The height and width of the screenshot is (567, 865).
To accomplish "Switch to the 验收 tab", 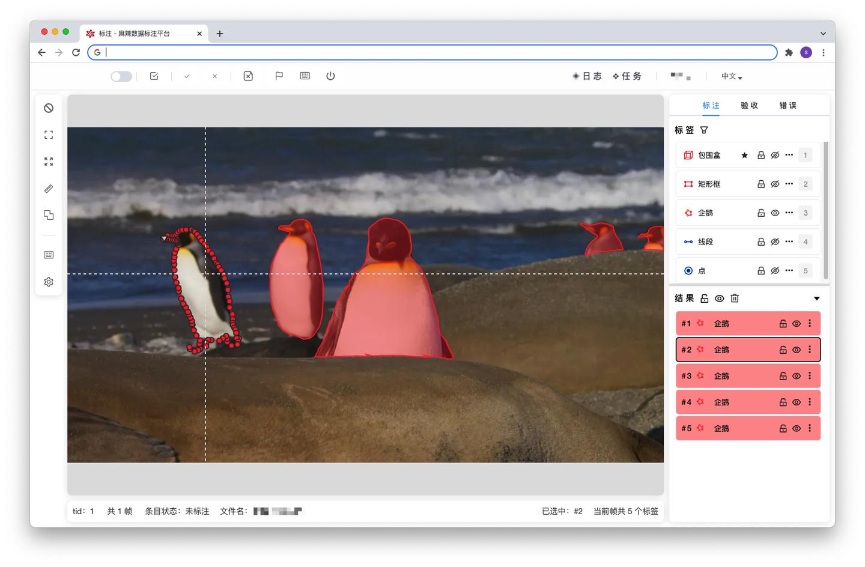I will (x=749, y=106).
